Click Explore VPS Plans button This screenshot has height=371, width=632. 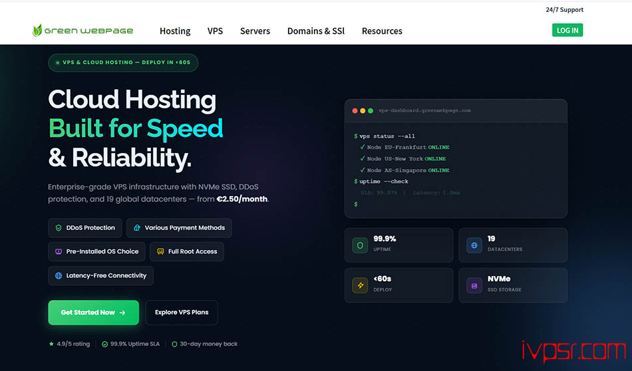coord(182,312)
